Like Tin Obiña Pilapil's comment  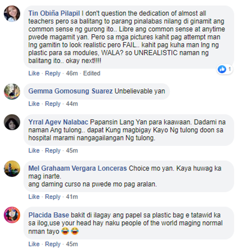pos(34,73)
